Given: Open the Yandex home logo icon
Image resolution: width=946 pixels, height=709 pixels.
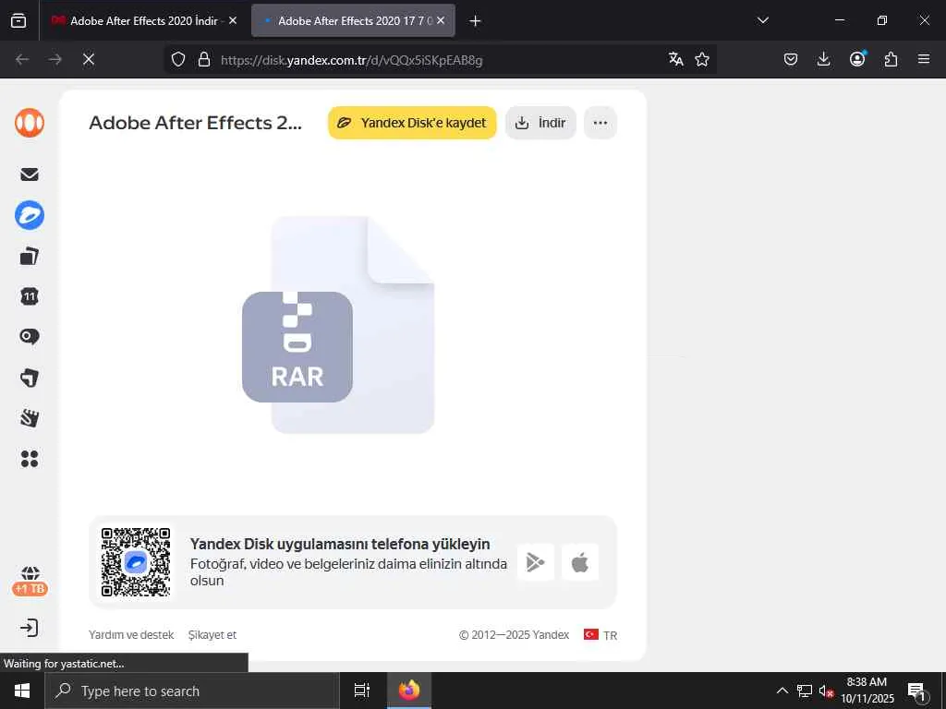Looking at the screenshot, I should [30, 123].
